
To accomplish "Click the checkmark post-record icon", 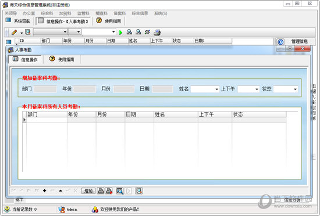I will (x=68, y=190).
